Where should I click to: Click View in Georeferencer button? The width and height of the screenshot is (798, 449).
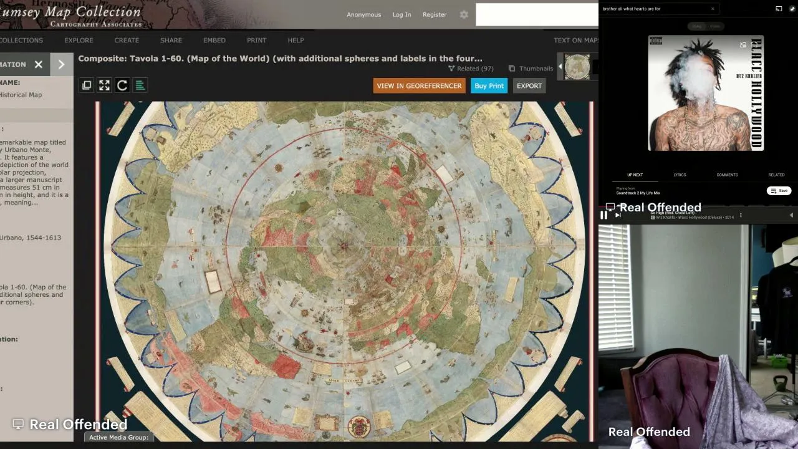pyautogui.click(x=419, y=85)
